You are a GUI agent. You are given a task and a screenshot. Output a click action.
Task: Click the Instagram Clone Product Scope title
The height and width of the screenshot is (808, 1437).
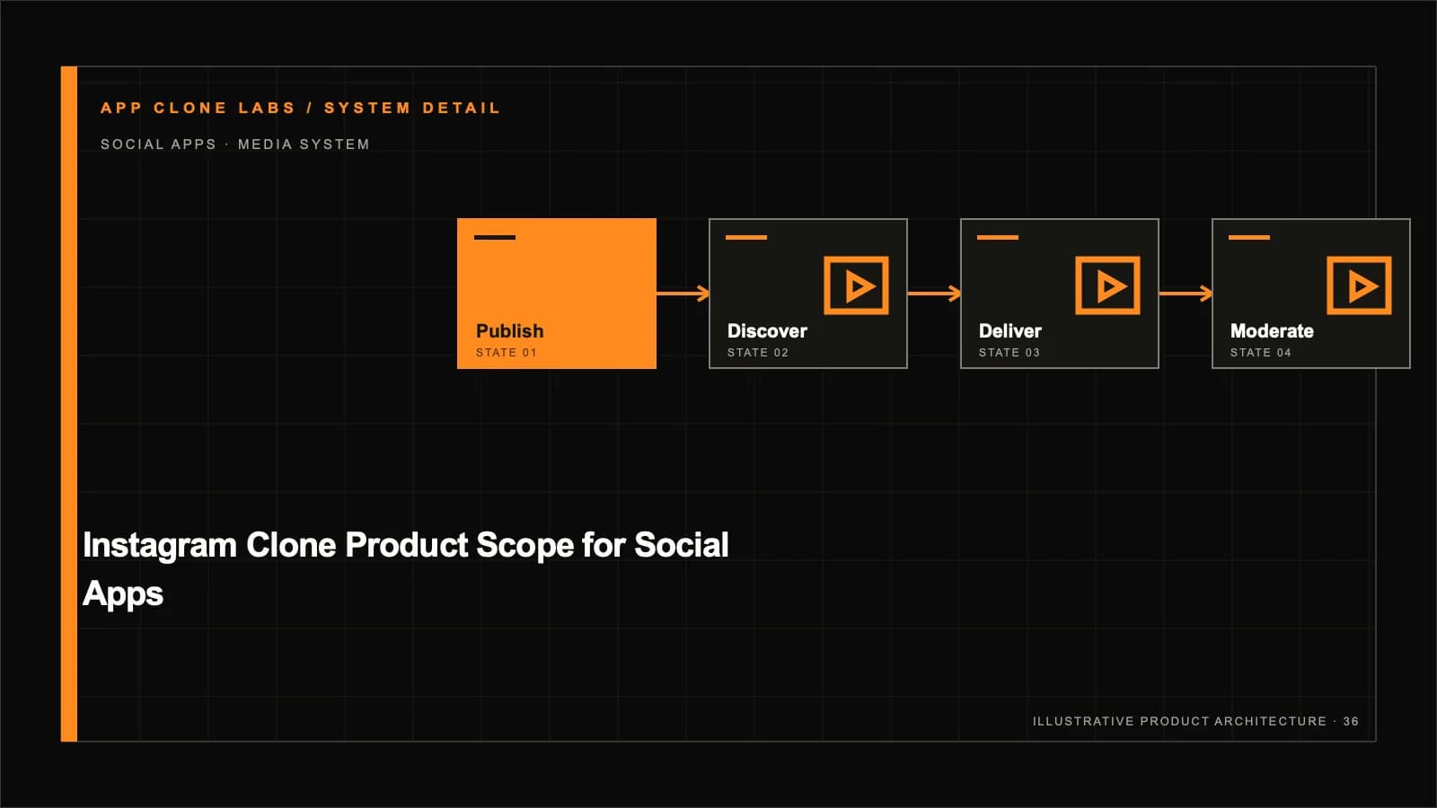tap(405, 569)
